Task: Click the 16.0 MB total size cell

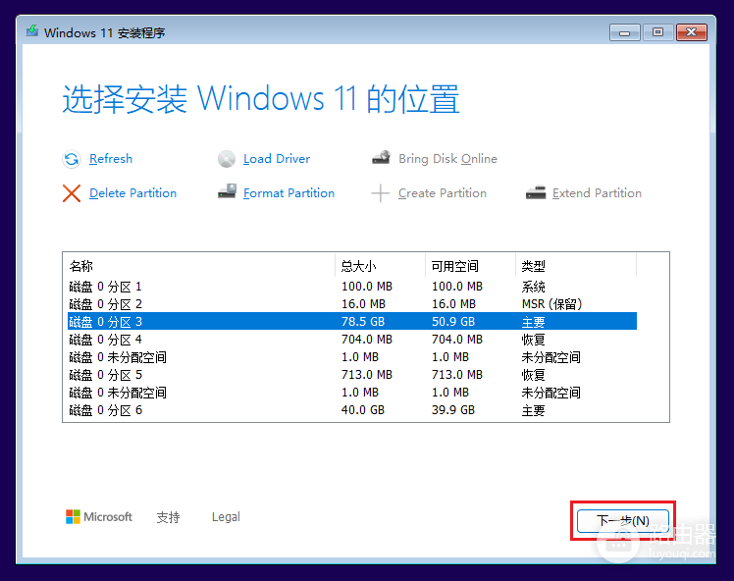Action: pyautogui.click(x=363, y=304)
